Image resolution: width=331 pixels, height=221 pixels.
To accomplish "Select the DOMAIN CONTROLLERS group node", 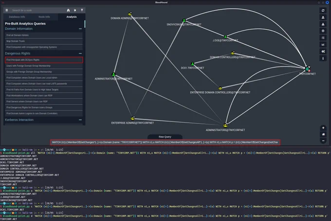I will 233,53.
